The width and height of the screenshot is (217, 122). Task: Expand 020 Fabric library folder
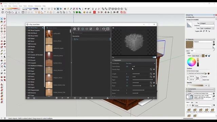(27, 77)
